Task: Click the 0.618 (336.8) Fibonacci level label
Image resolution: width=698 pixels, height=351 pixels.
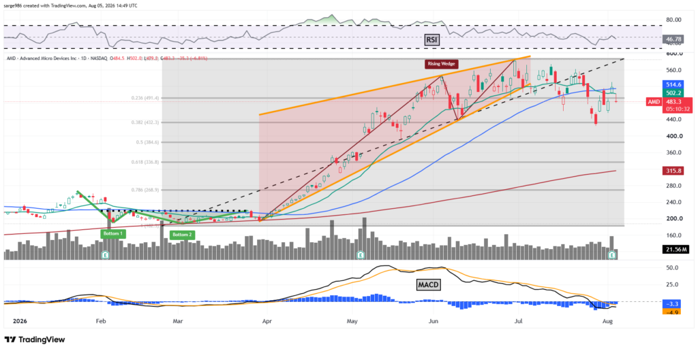Action: (145, 162)
